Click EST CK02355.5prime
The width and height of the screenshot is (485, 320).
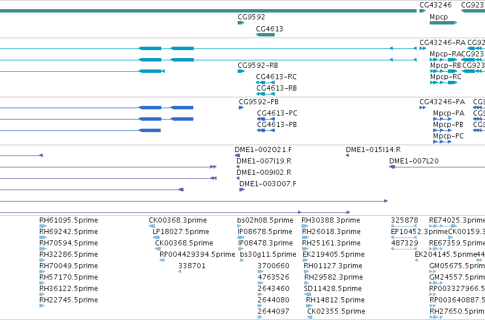(x=336, y=311)
